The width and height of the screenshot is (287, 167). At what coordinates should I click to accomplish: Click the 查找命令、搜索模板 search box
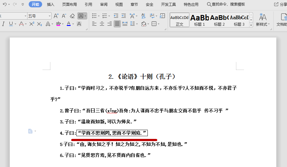[226, 4]
